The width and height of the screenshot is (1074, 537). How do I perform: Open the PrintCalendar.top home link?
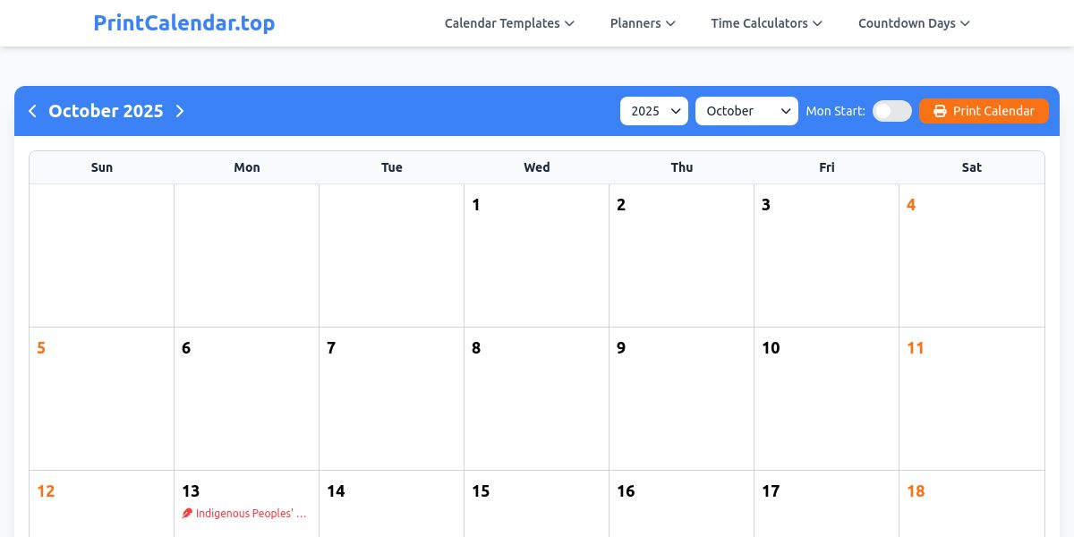(184, 23)
